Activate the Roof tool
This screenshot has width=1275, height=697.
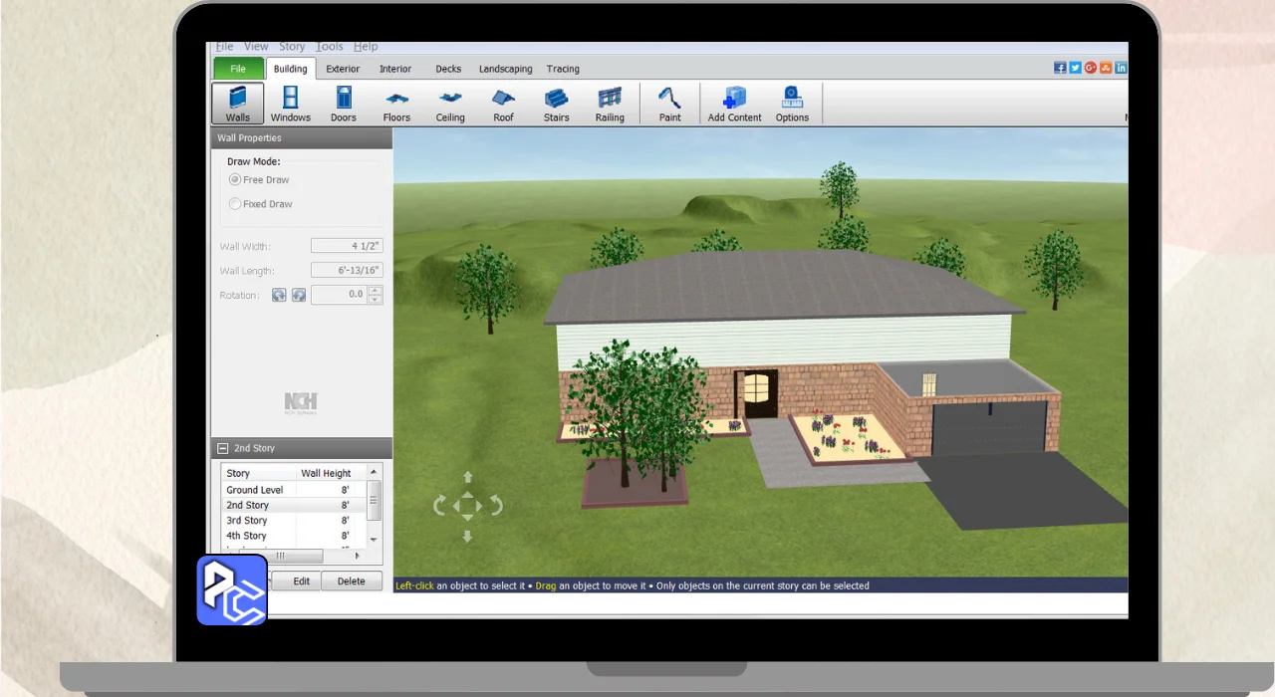[504, 104]
